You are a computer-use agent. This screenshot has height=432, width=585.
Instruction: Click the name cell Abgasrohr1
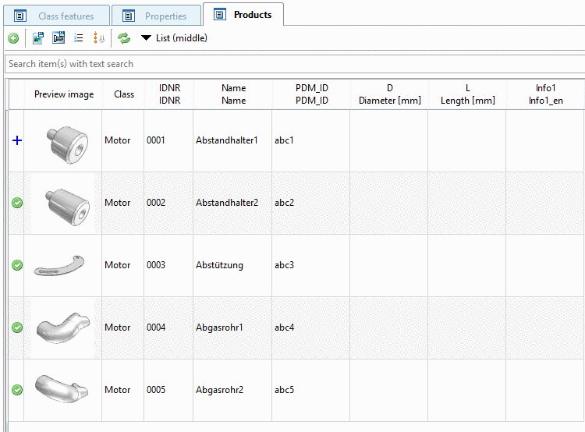(232, 328)
